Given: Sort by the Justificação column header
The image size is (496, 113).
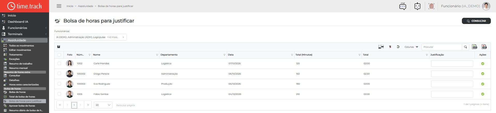Looking at the screenshot, I should [437, 55].
